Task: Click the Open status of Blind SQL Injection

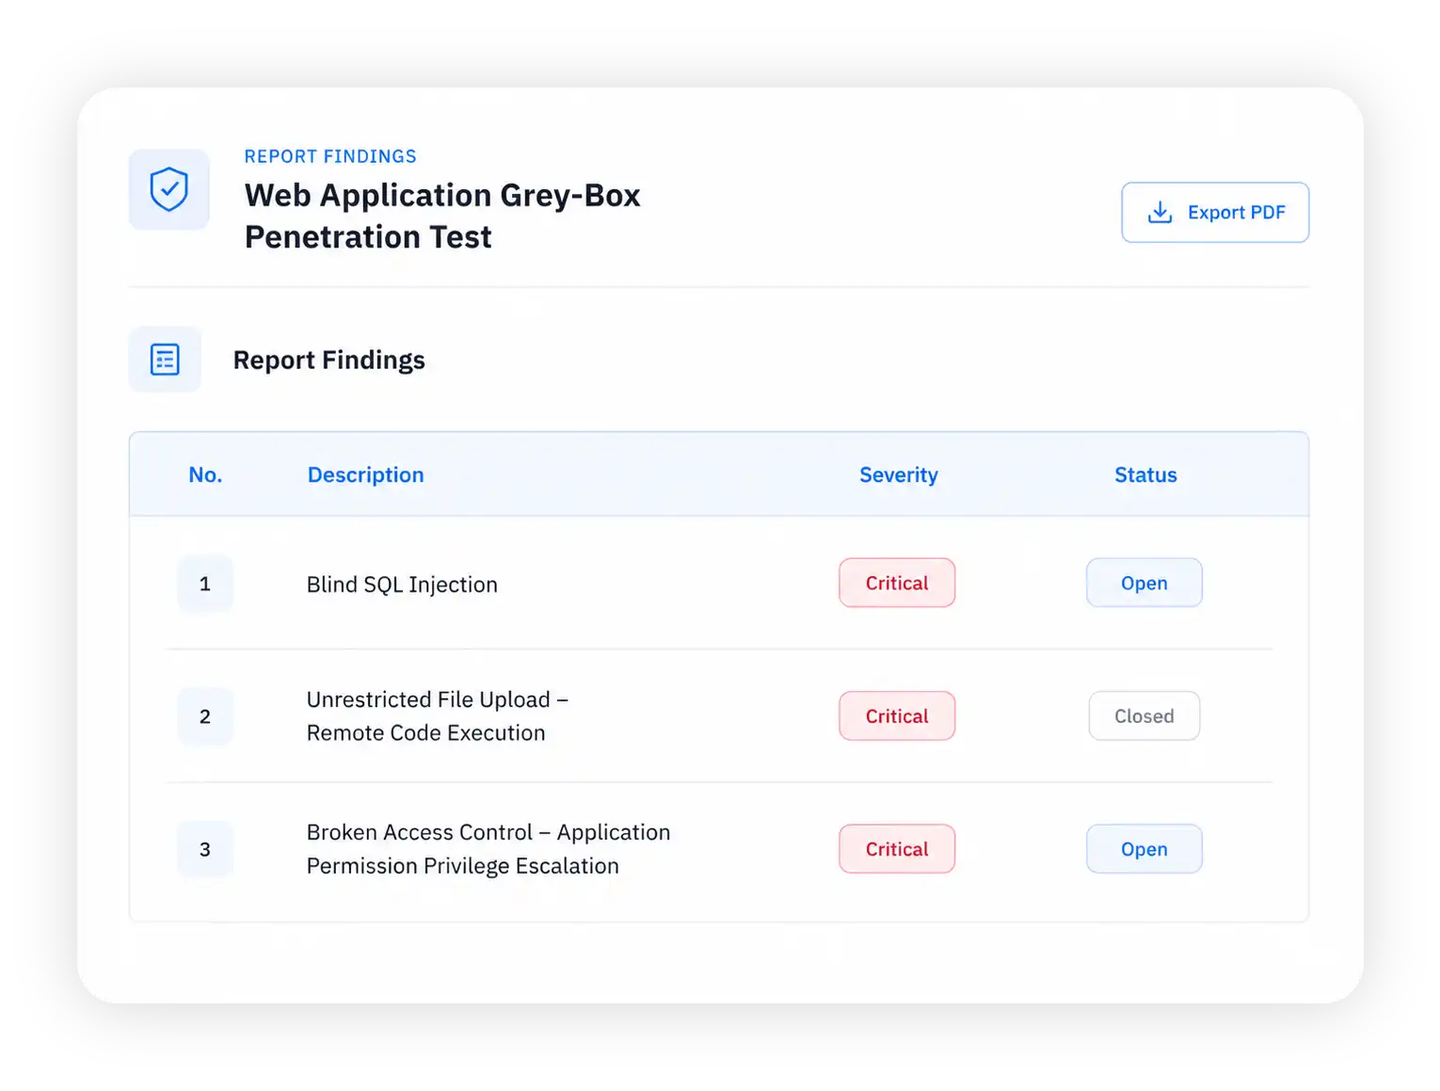Action: (1144, 583)
